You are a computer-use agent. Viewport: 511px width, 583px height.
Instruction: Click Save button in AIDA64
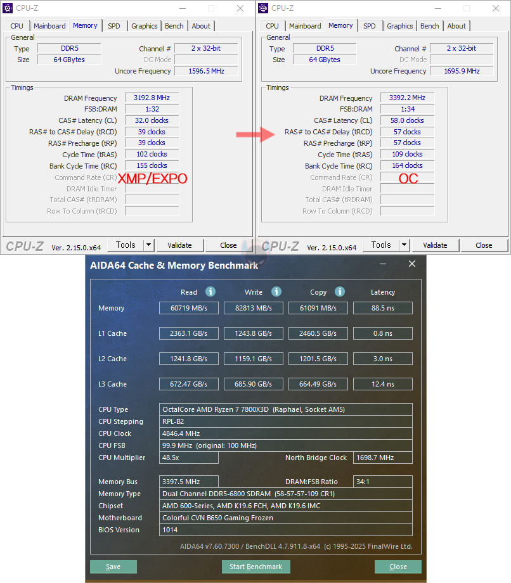[113, 567]
